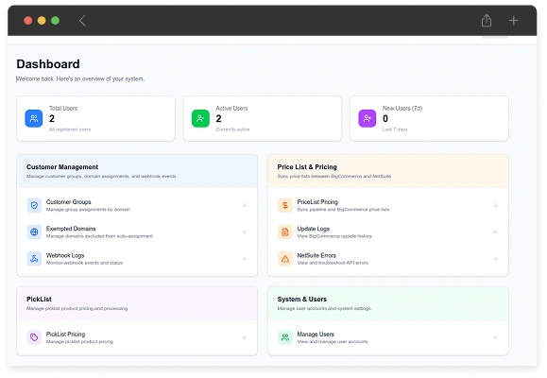Click the Update Logs document icon
The height and width of the screenshot is (378, 547).
click(x=285, y=232)
